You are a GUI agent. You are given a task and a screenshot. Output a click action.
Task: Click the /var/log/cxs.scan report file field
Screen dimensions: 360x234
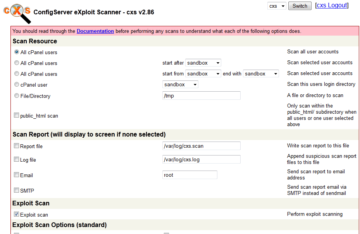202,146
